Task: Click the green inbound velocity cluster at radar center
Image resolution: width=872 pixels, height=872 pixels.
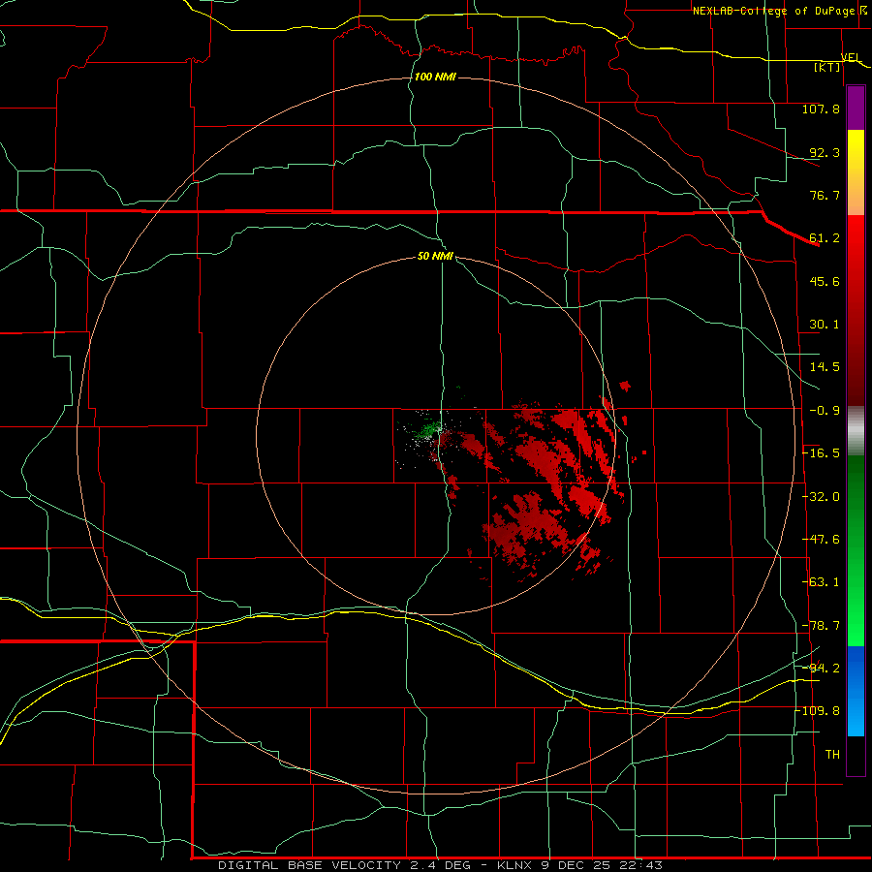Action: pyautogui.click(x=427, y=429)
